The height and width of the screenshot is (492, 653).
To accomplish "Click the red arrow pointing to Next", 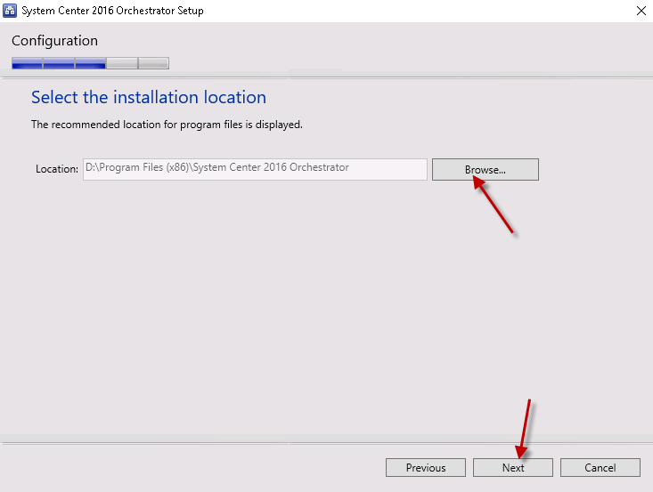I will 524,427.
